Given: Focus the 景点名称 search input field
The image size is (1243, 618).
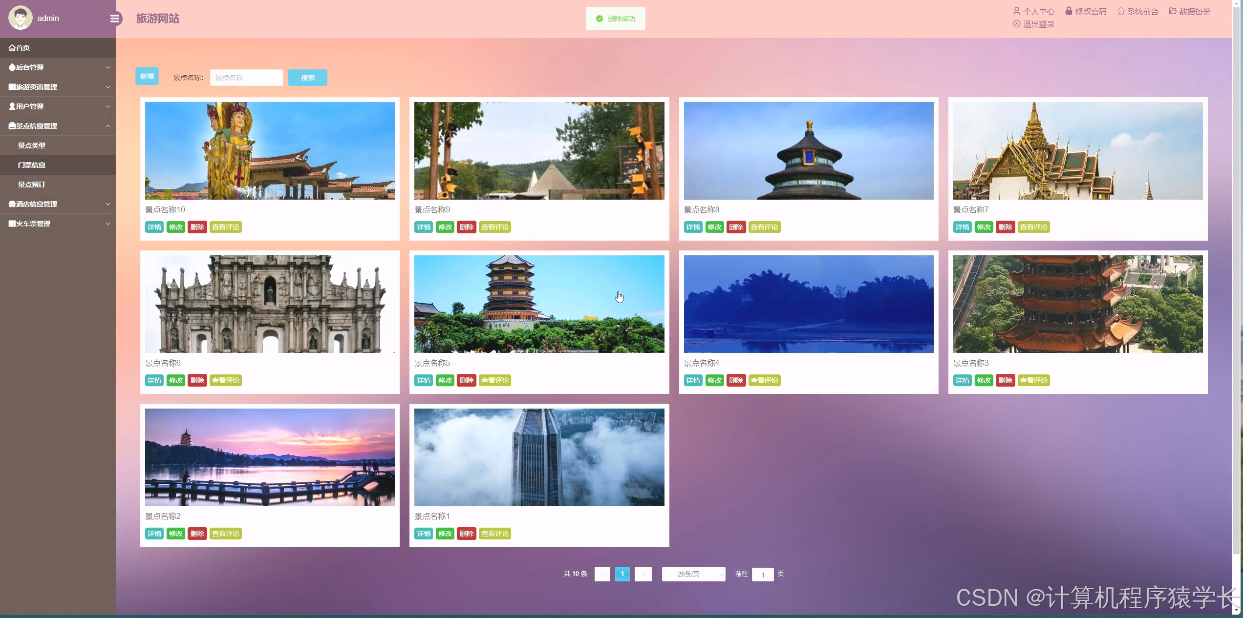Looking at the screenshot, I should 246,78.
